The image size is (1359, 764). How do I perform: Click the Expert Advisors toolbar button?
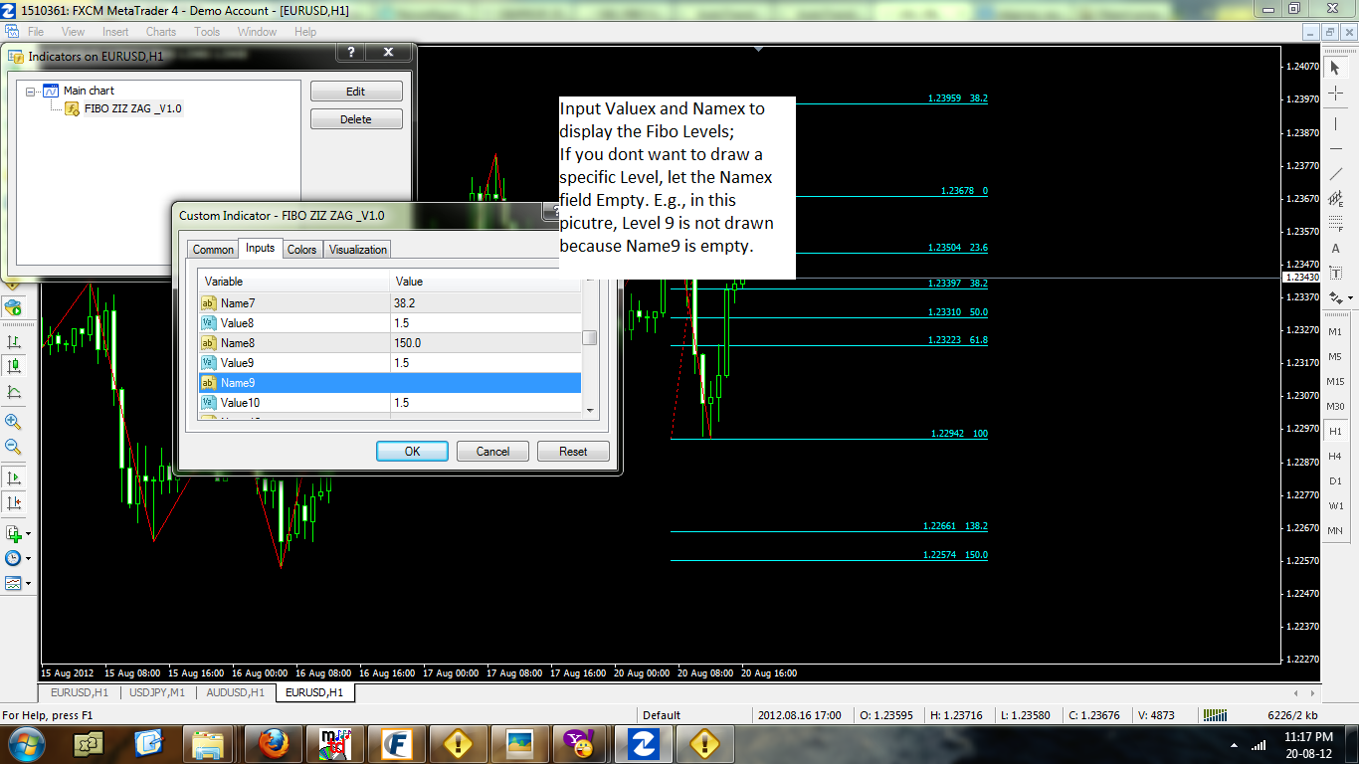(14, 307)
